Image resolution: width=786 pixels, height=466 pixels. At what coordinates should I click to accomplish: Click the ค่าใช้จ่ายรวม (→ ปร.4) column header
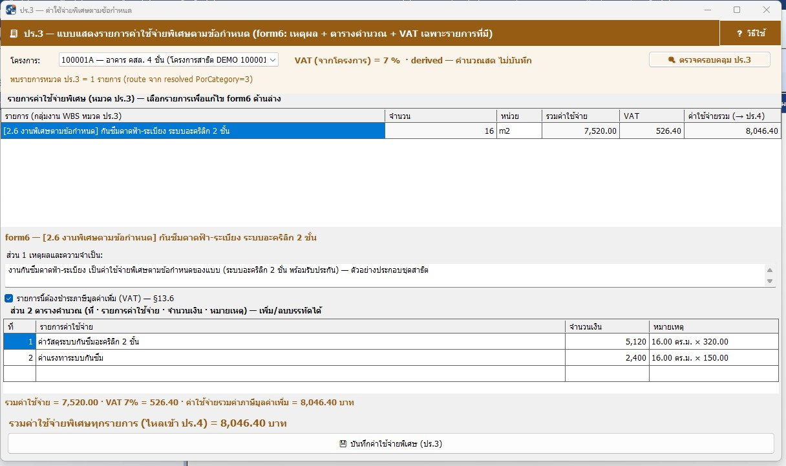(732, 116)
